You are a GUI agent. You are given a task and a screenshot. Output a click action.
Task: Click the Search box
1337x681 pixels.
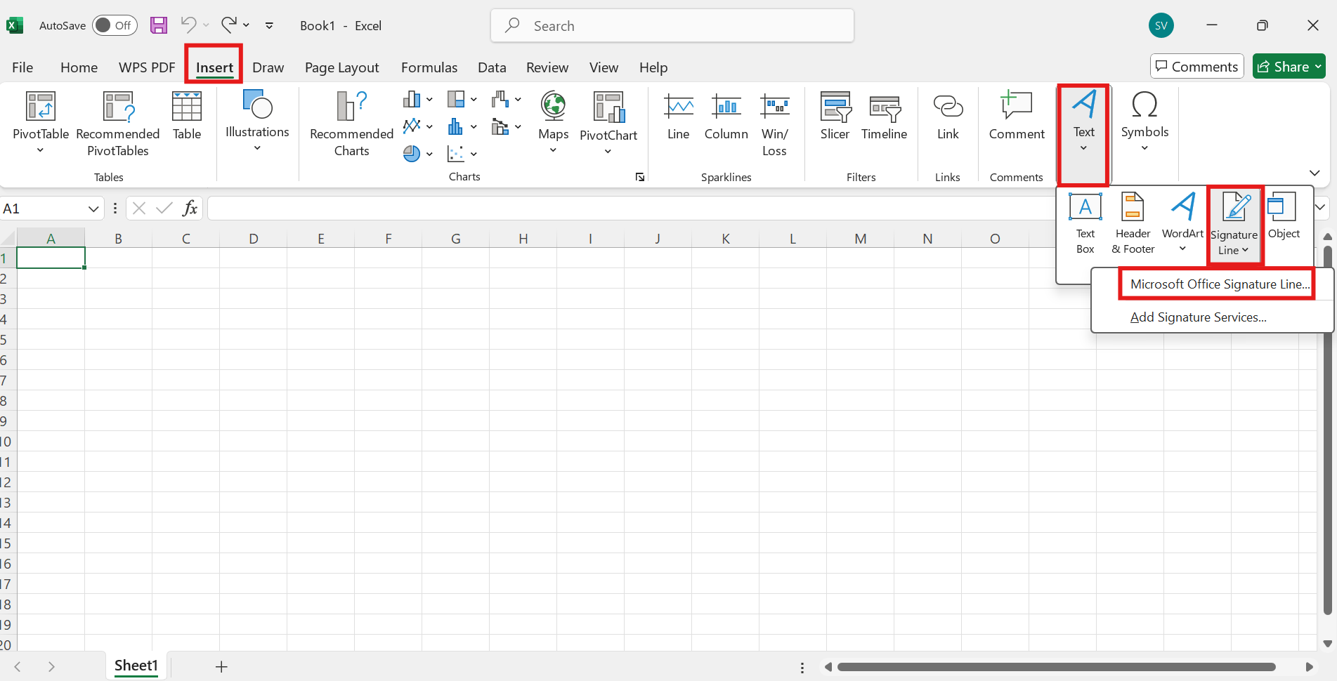[672, 25]
